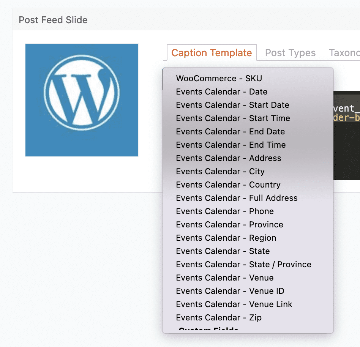Select the Events Calendar - Province entry
Screen dimensions: 360x347
pyautogui.click(x=248, y=225)
